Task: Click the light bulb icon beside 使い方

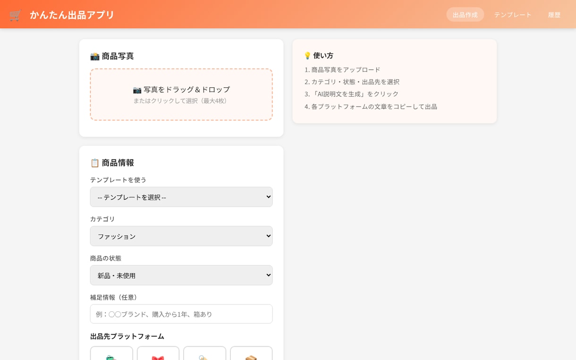Action: pyautogui.click(x=307, y=56)
